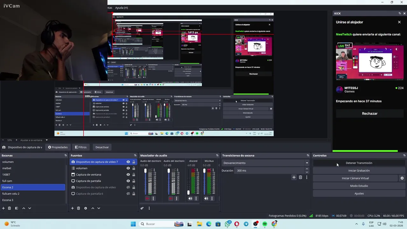Expand hidden system tray icons chevron

tap(356, 224)
